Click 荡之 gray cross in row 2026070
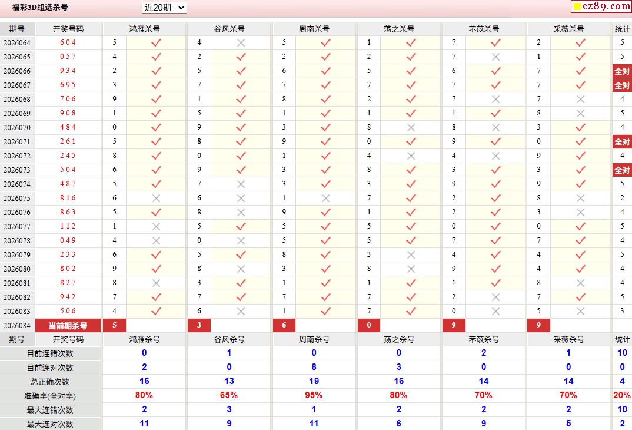The width and height of the screenshot is (632, 430). click(411, 127)
